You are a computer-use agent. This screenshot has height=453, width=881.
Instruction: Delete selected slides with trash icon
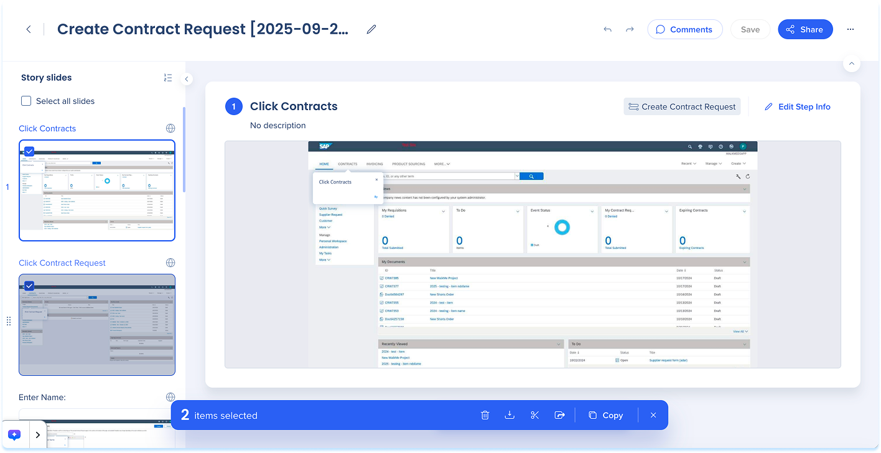point(485,415)
